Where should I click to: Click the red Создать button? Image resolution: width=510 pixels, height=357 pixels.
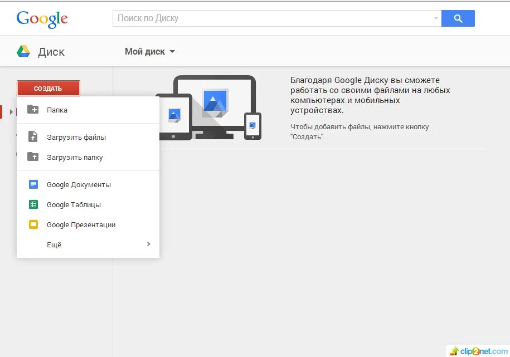[x=48, y=88]
